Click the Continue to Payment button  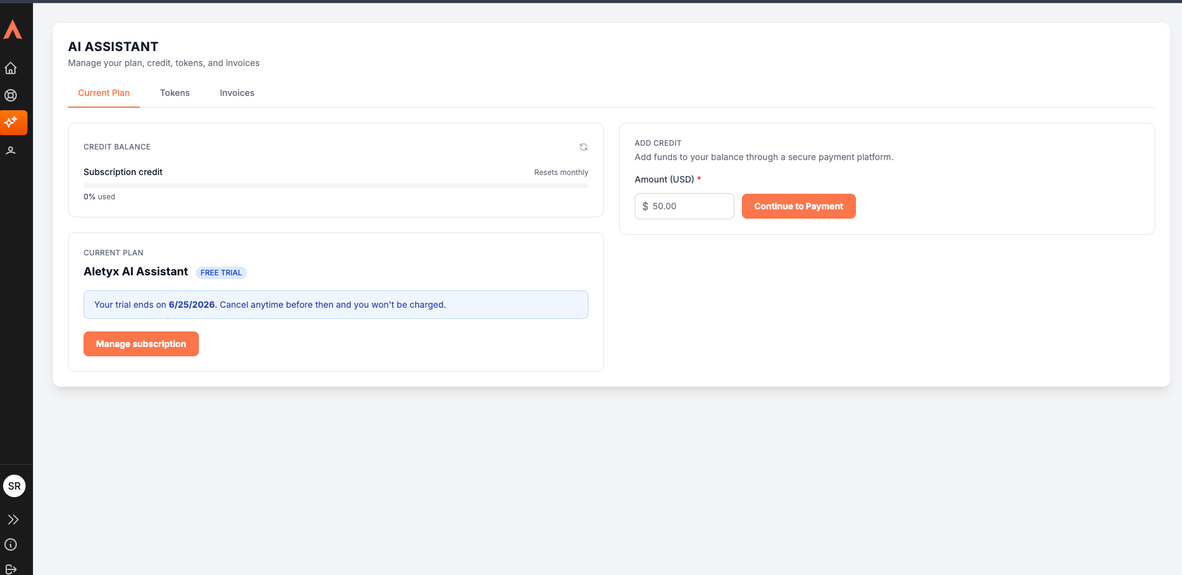799,206
